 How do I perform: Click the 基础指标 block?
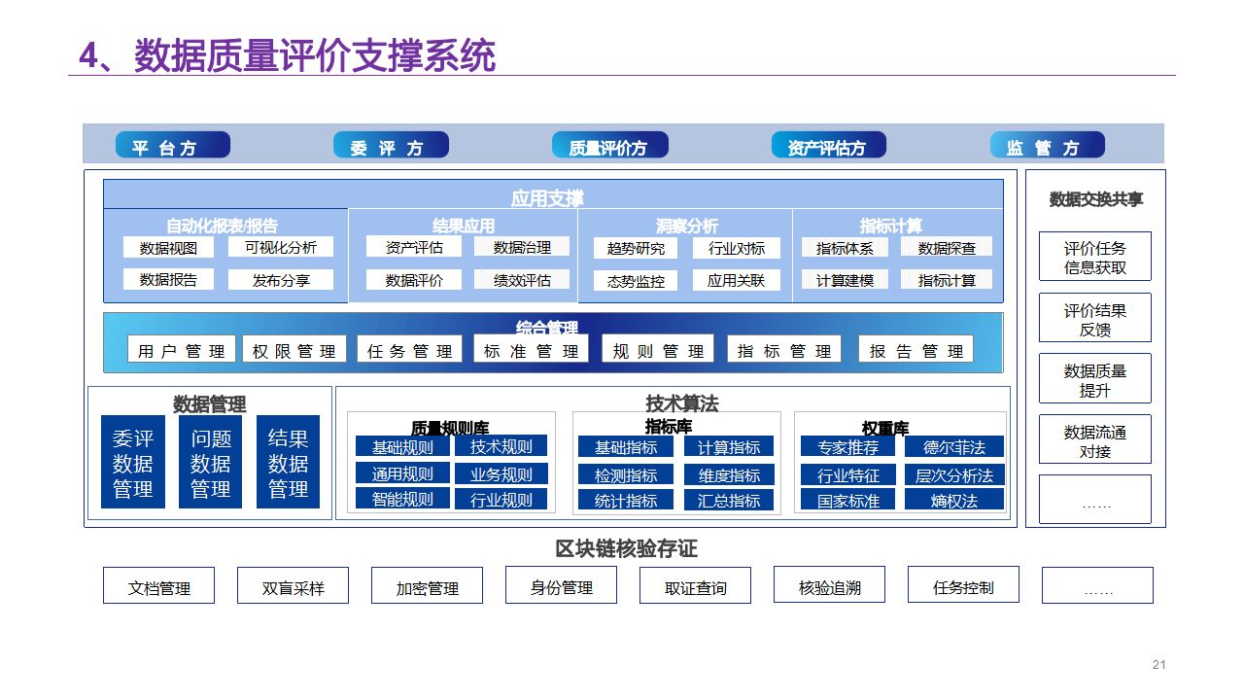pyautogui.click(x=626, y=446)
